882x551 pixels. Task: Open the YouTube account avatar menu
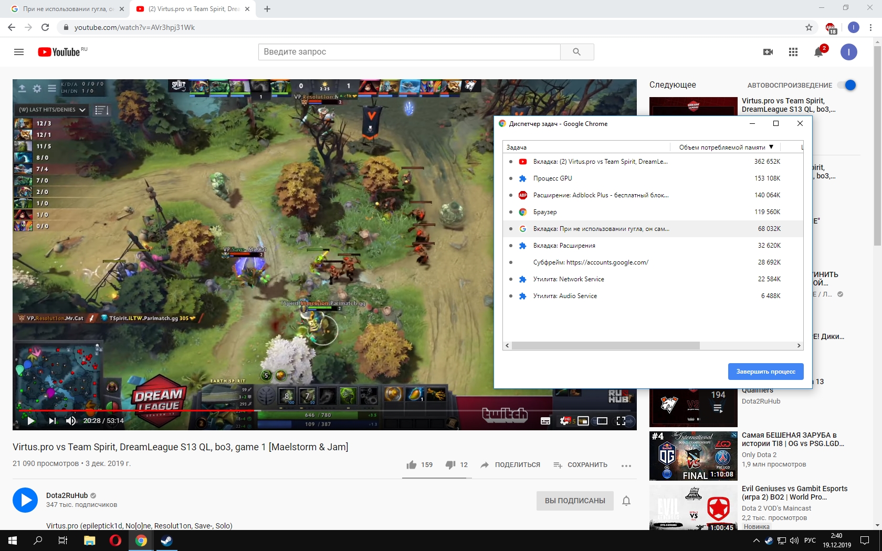click(x=848, y=52)
